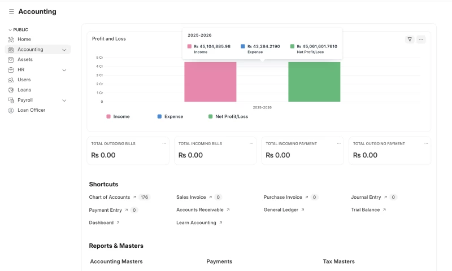The image size is (452, 271).
Task: Open General Ledger report shortcut
Action: click(x=281, y=210)
